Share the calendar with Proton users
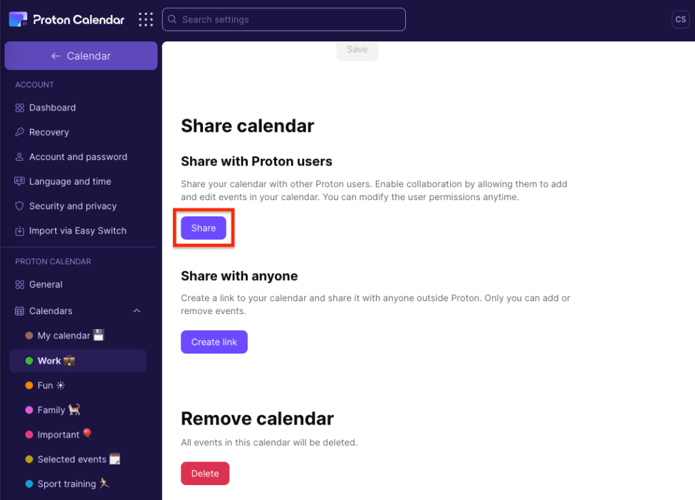Viewport: 695px width, 500px height. (x=203, y=228)
